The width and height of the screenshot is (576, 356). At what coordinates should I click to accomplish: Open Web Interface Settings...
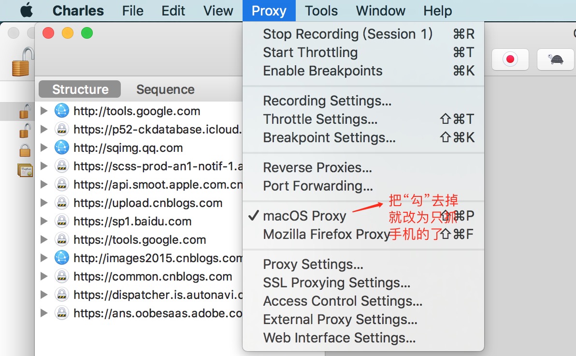pos(363,338)
